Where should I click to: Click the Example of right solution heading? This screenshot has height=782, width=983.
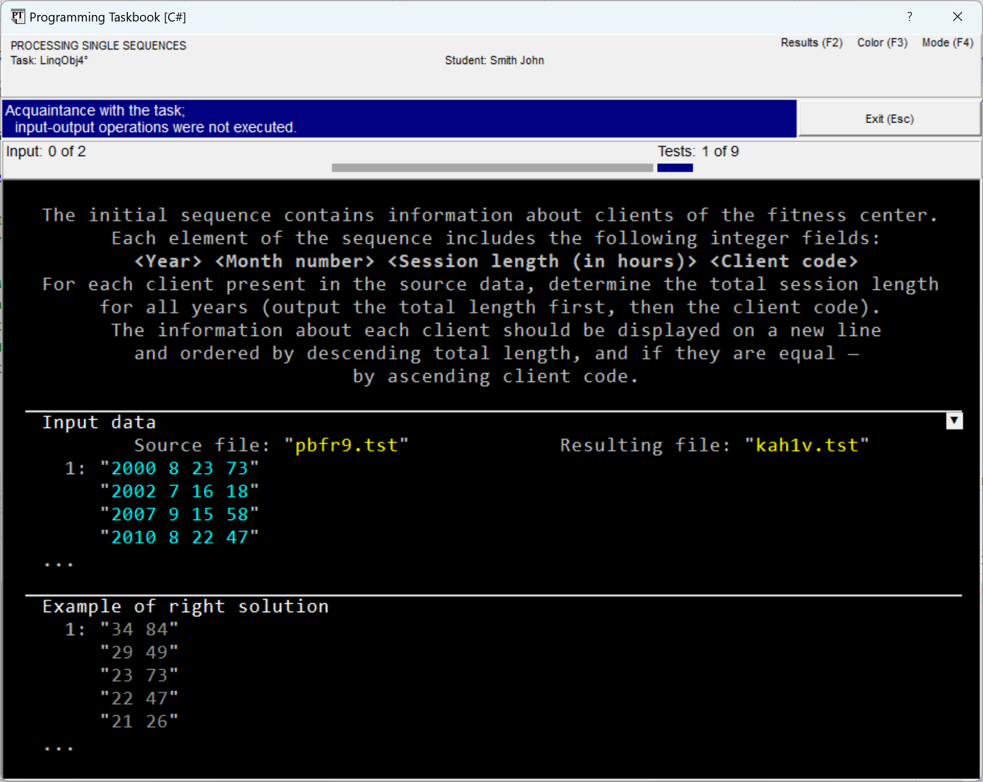[185, 607]
